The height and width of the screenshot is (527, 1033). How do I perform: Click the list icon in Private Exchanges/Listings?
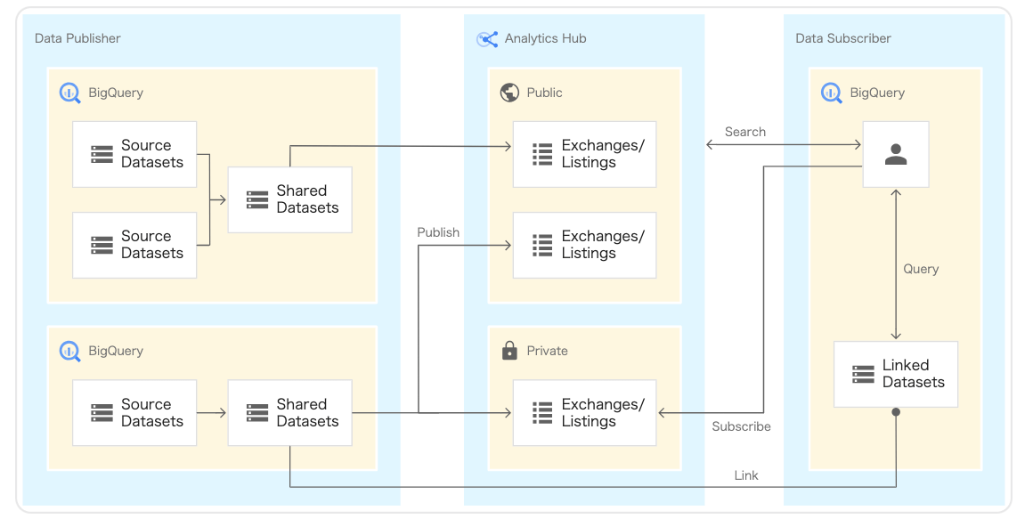pyautogui.click(x=542, y=413)
